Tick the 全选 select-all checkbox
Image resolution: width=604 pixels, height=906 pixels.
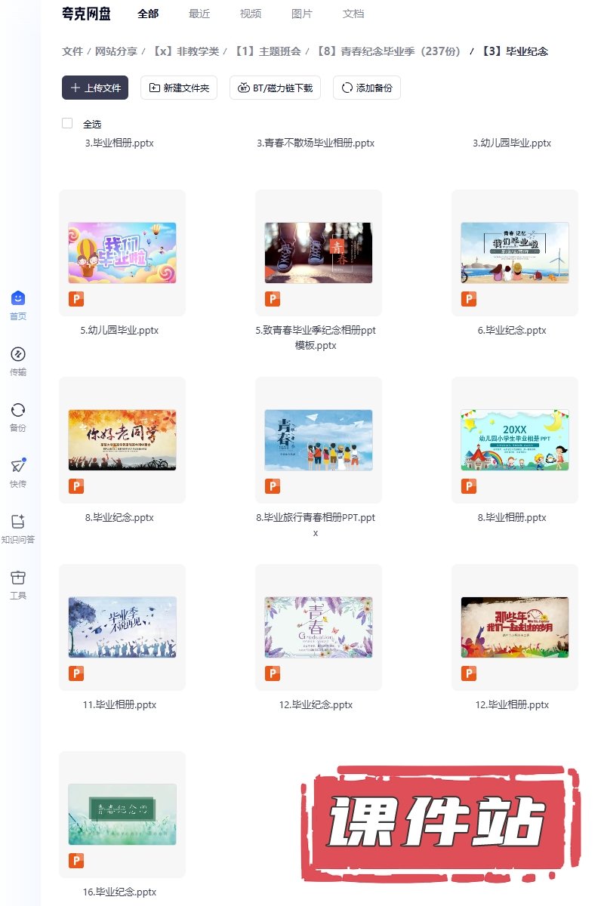pyautogui.click(x=67, y=124)
